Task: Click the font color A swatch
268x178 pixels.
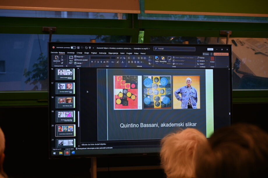Action: [123, 62]
